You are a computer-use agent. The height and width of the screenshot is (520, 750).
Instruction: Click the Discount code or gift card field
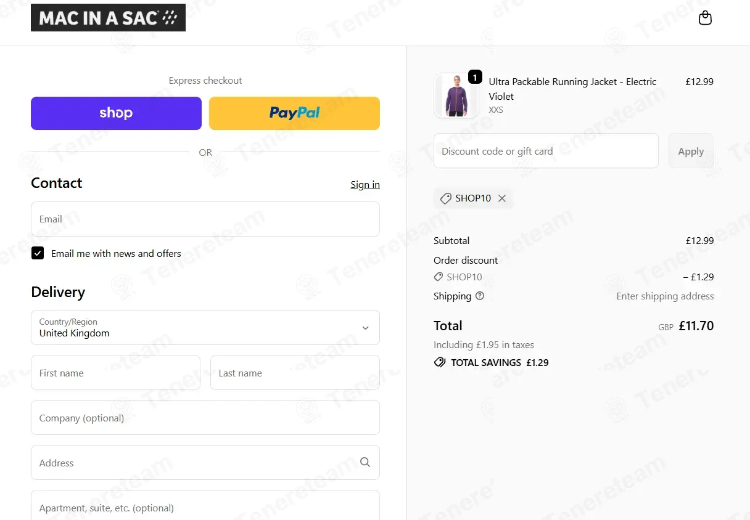[546, 151]
